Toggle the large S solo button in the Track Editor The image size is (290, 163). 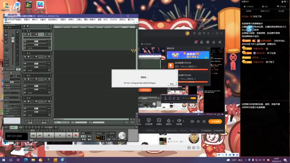[6, 32]
